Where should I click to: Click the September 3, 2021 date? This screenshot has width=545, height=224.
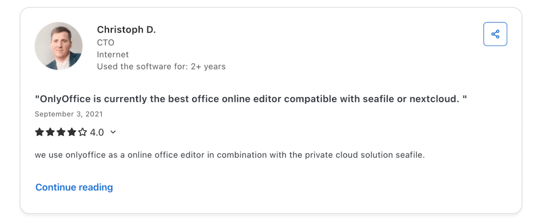tap(69, 114)
